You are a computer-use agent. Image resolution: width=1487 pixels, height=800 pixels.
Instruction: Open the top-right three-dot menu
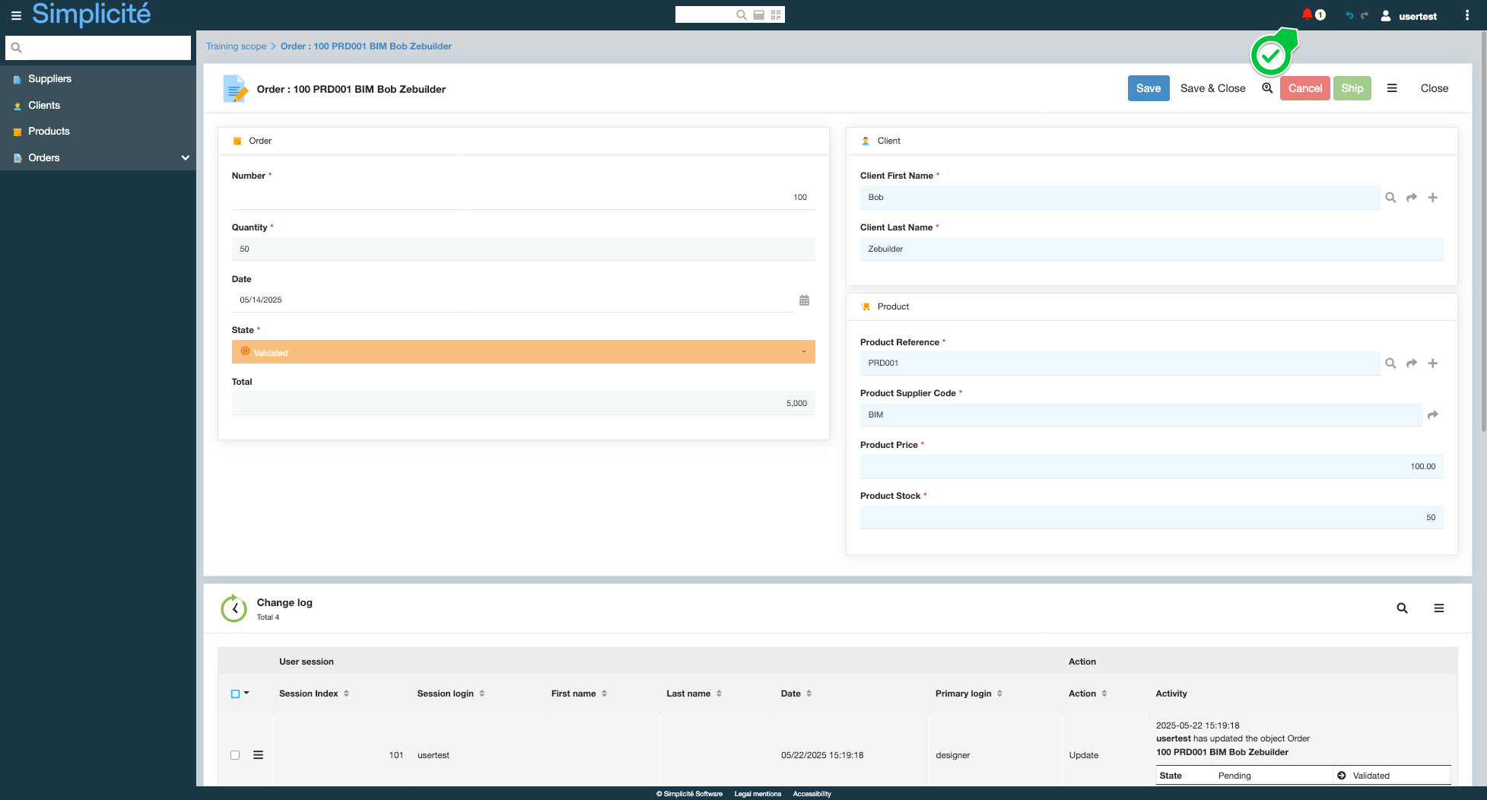click(1467, 15)
